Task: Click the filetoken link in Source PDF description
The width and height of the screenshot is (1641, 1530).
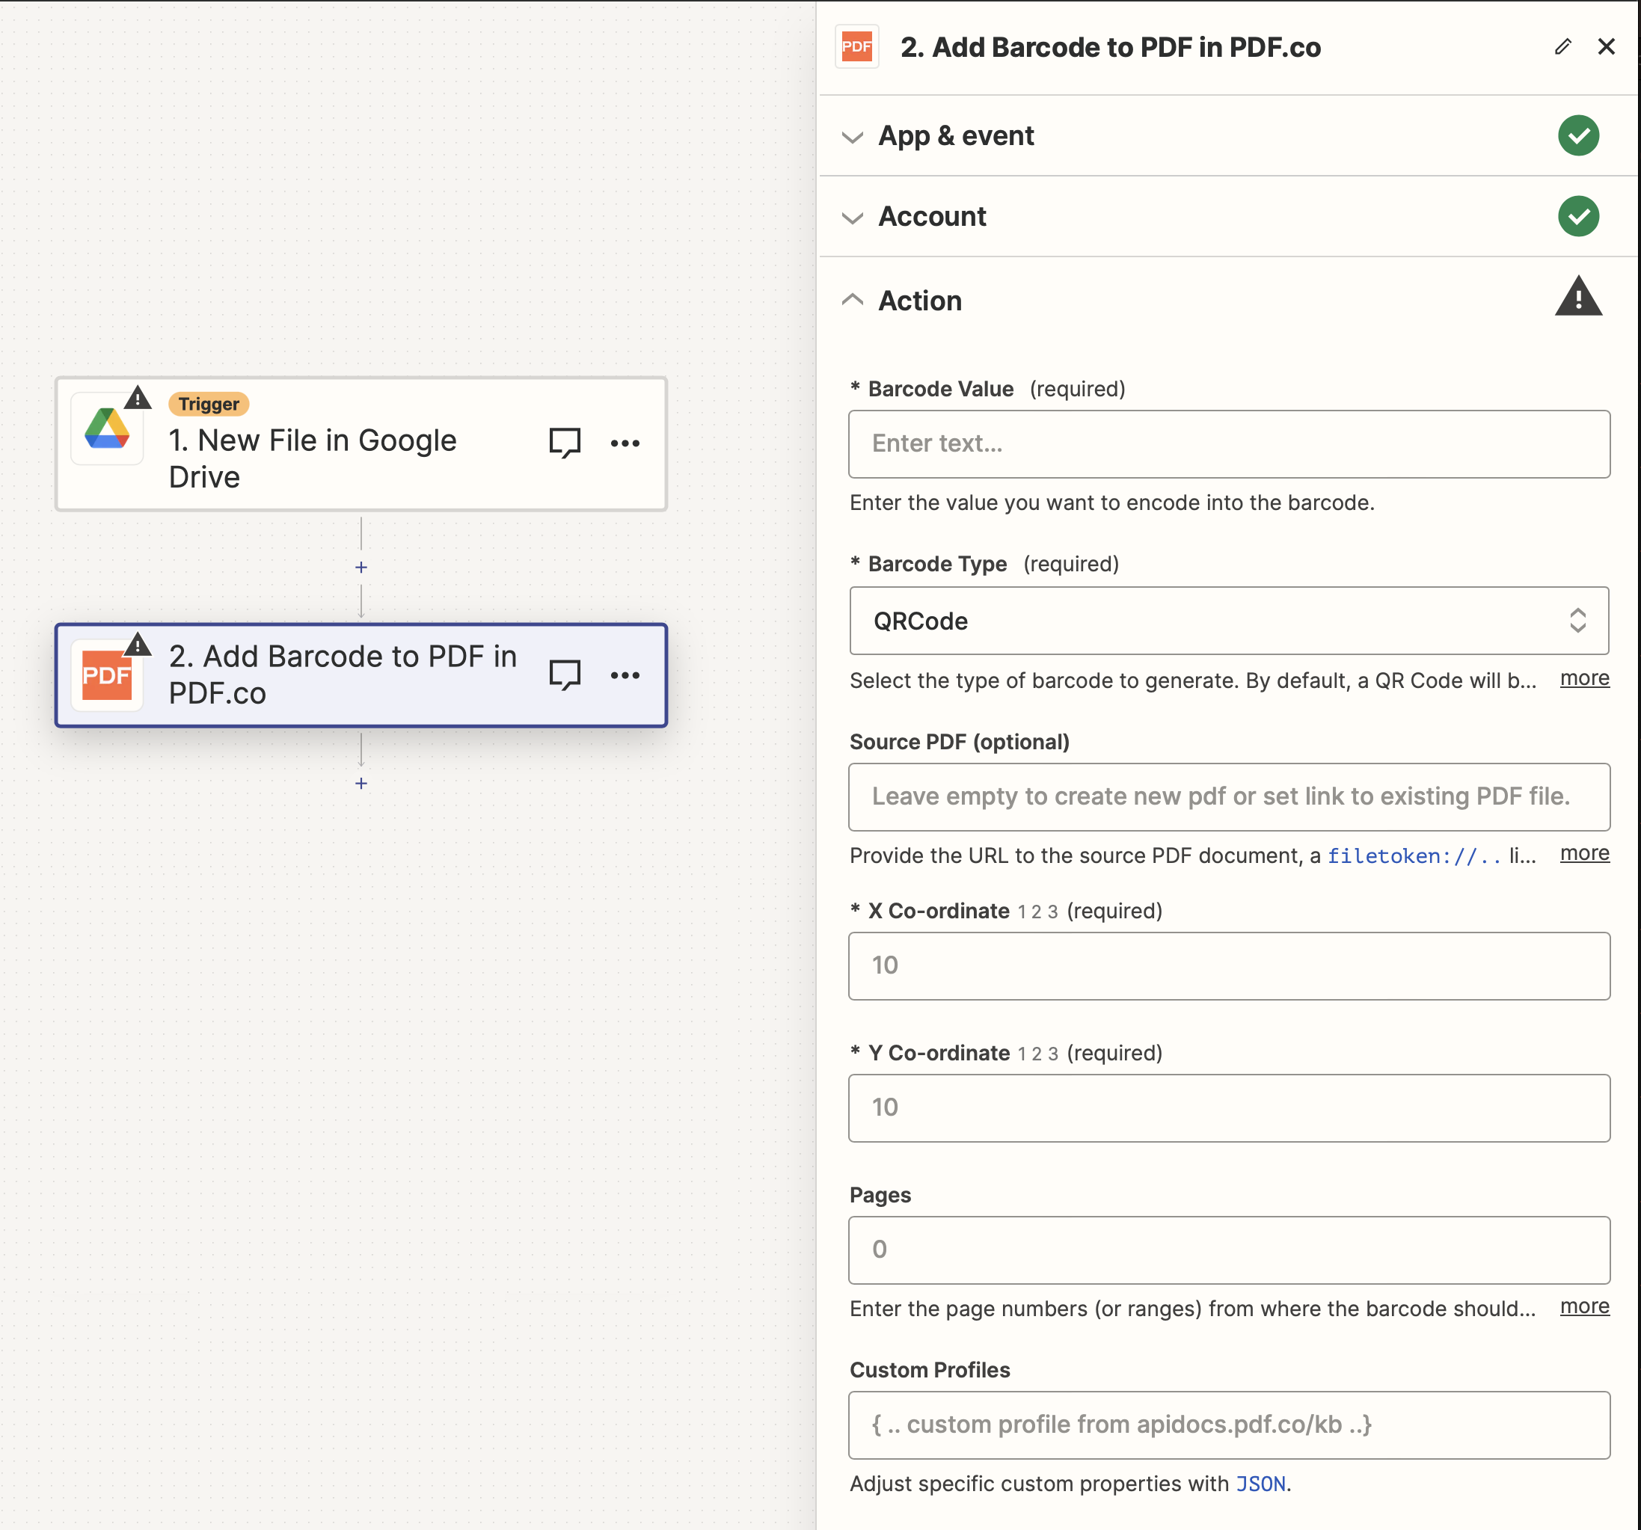Action: (x=1413, y=855)
